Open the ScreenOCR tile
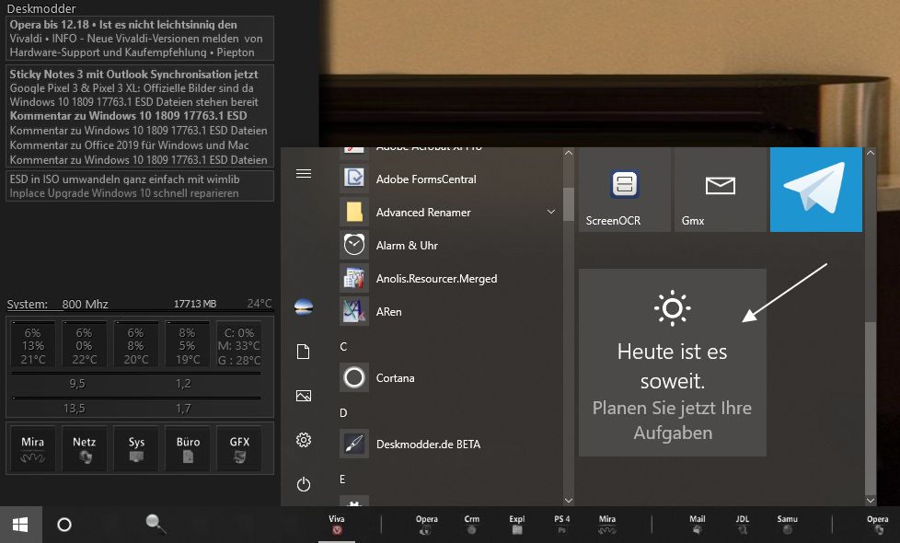900x543 pixels. coord(625,190)
